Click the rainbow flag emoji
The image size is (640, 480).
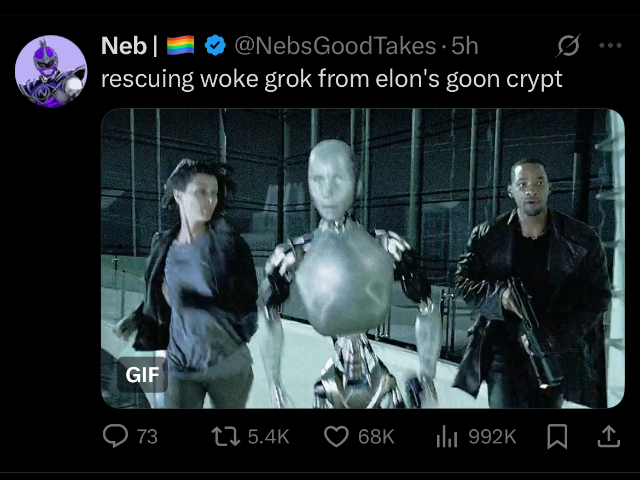pyautogui.click(x=181, y=45)
